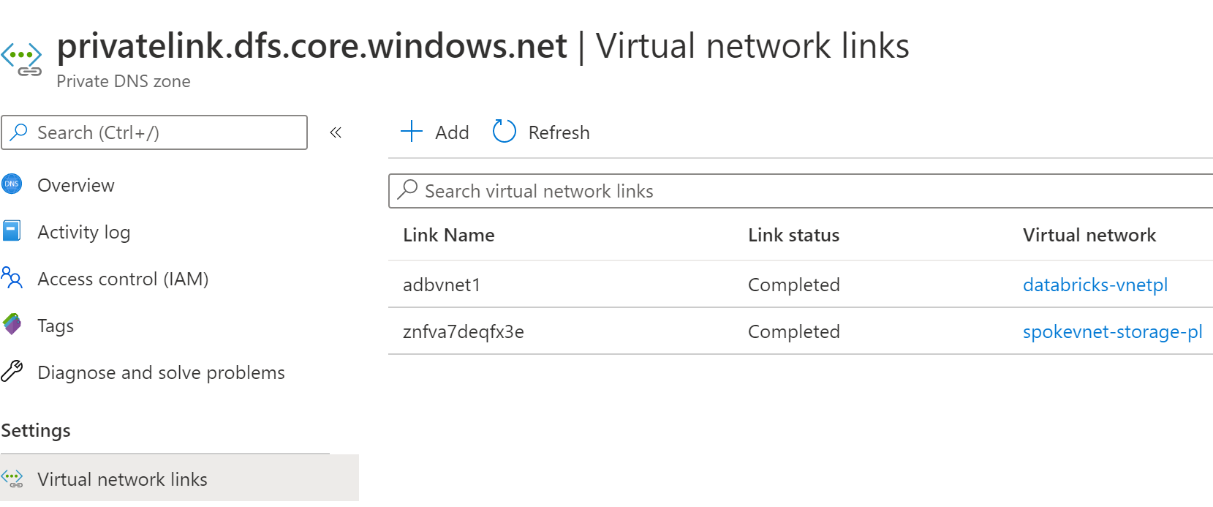Click the Diagnose wrench icon
Screen dimensions: 1213x507
[12, 372]
